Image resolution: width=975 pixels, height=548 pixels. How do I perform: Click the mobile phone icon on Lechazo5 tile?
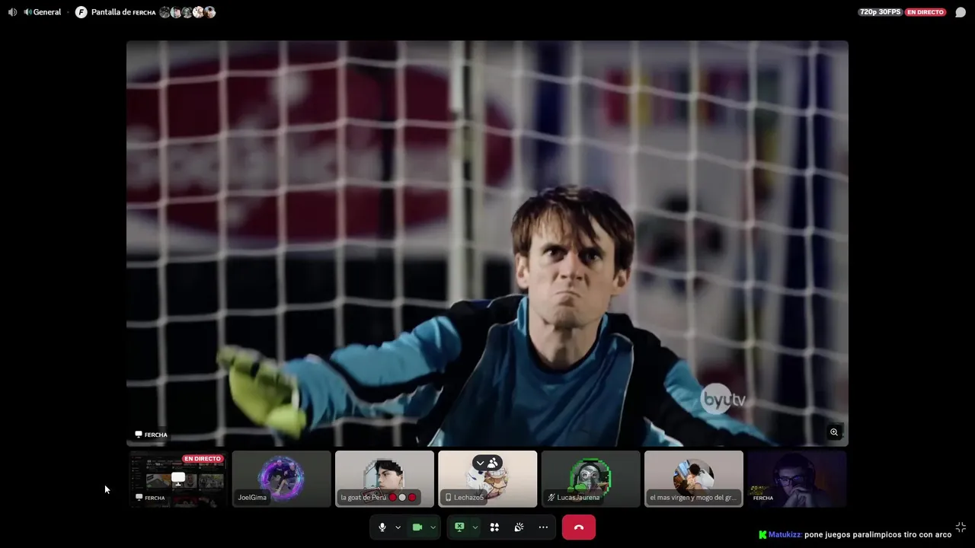tap(449, 497)
